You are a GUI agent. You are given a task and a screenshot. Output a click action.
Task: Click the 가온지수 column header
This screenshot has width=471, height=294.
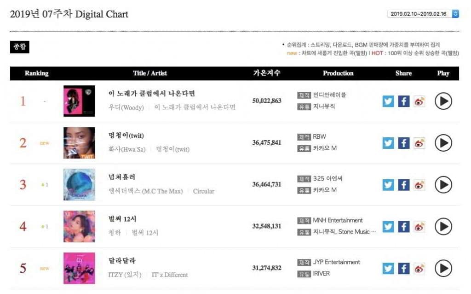click(x=266, y=73)
